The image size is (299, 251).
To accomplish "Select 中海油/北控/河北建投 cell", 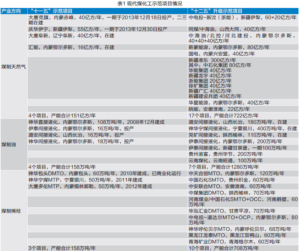I will pos(243,38).
